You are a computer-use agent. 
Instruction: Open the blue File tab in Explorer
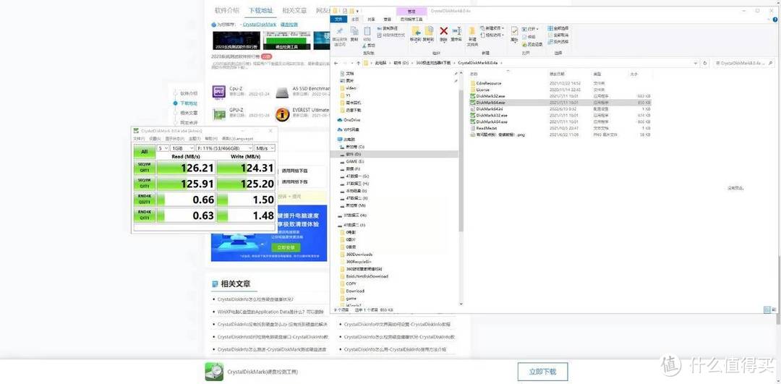[338, 20]
